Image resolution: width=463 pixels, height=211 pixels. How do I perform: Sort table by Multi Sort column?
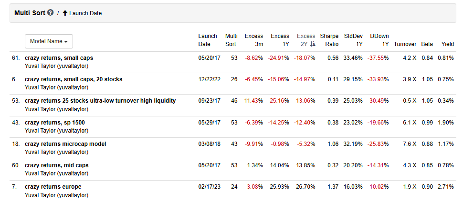(231, 40)
